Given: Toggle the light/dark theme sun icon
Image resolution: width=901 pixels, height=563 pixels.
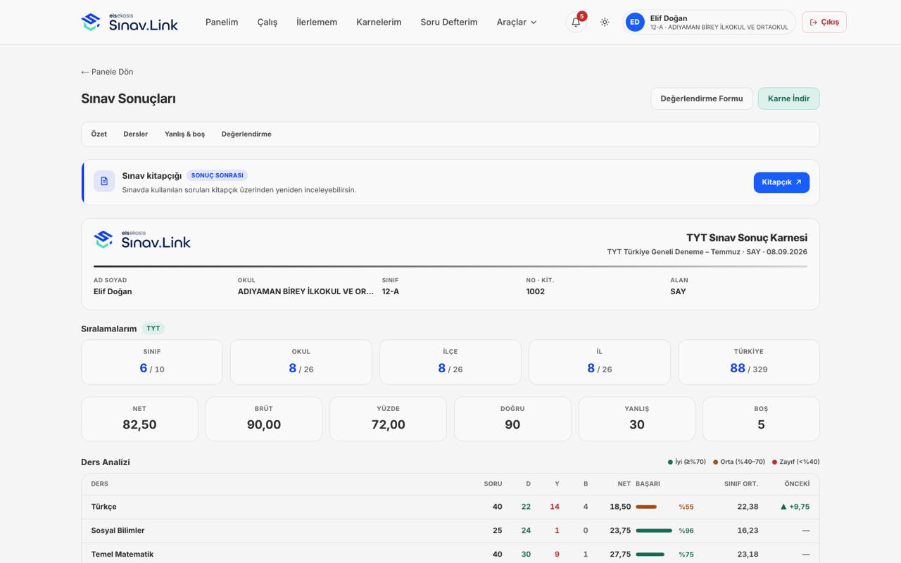Looking at the screenshot, I should (605, 22).
